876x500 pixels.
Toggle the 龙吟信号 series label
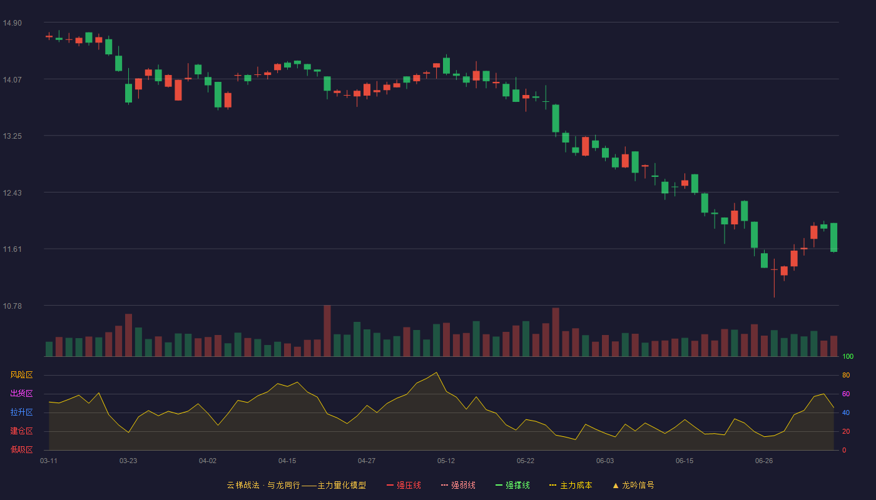(x=638, y=485)
